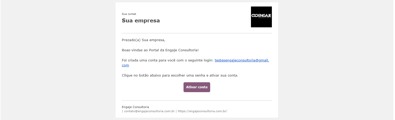Visit the https://engajeconsultoria.com.br/ footer URL
Viewport: 395px width, 120px height.
pyautogui.click(x=202, y=111)
